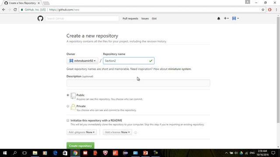
Task: Bookmark this page with the star
Action: 263,10
